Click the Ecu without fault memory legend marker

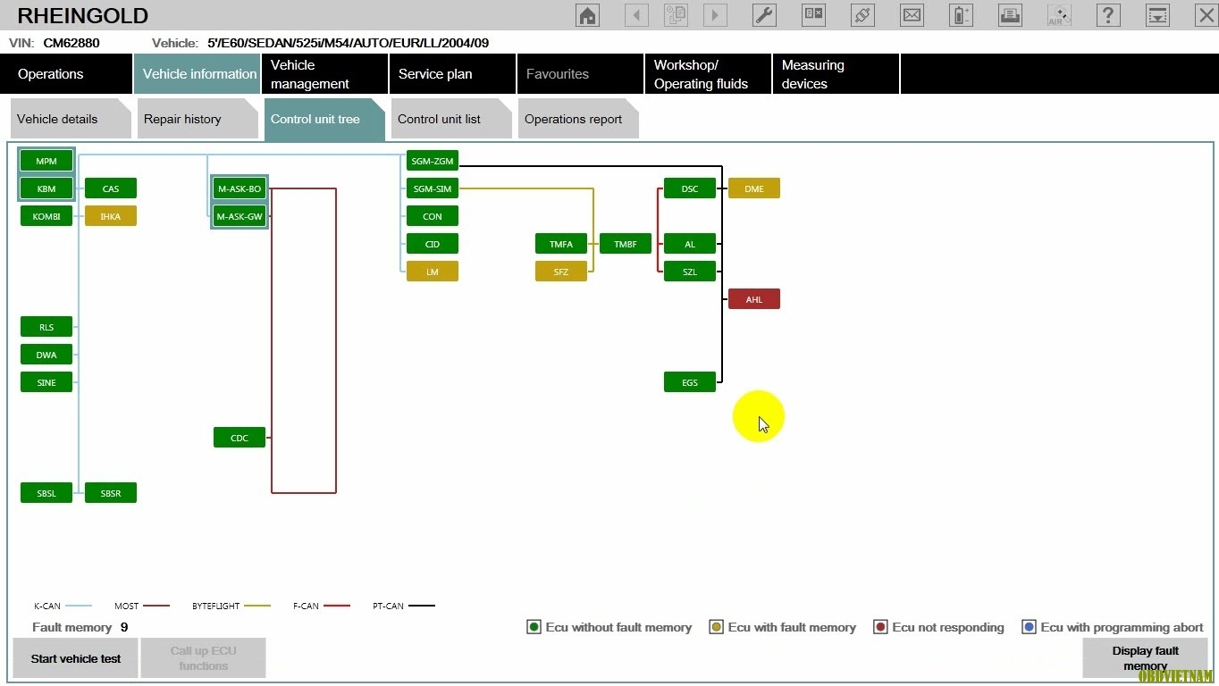coord(534,627)
